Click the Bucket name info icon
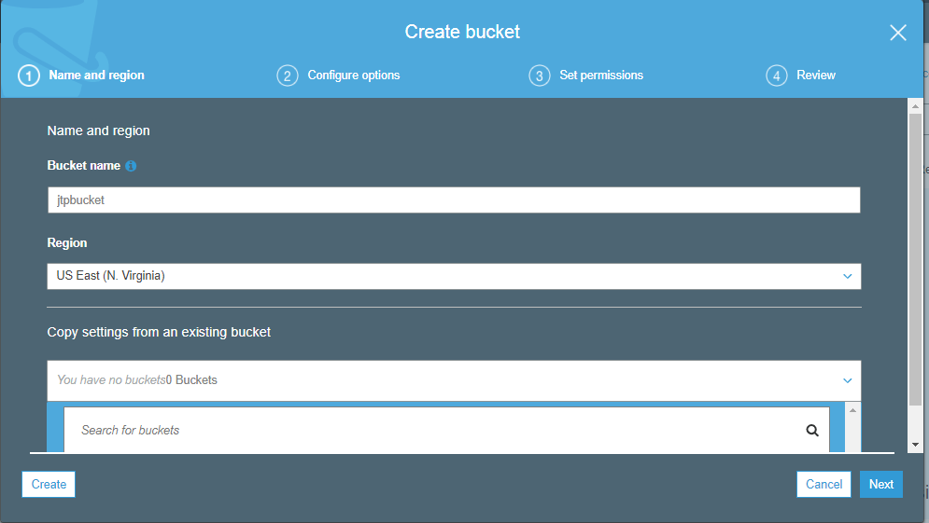The image size is (929, 523). (131, 166)
